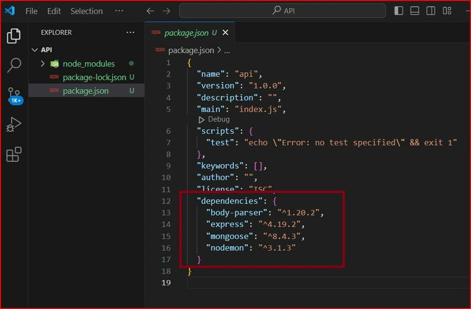This screenshot has width=471, height=309.
Task: Open Explorer views and more actions ellipsis
Action: [x=130, y=32]
